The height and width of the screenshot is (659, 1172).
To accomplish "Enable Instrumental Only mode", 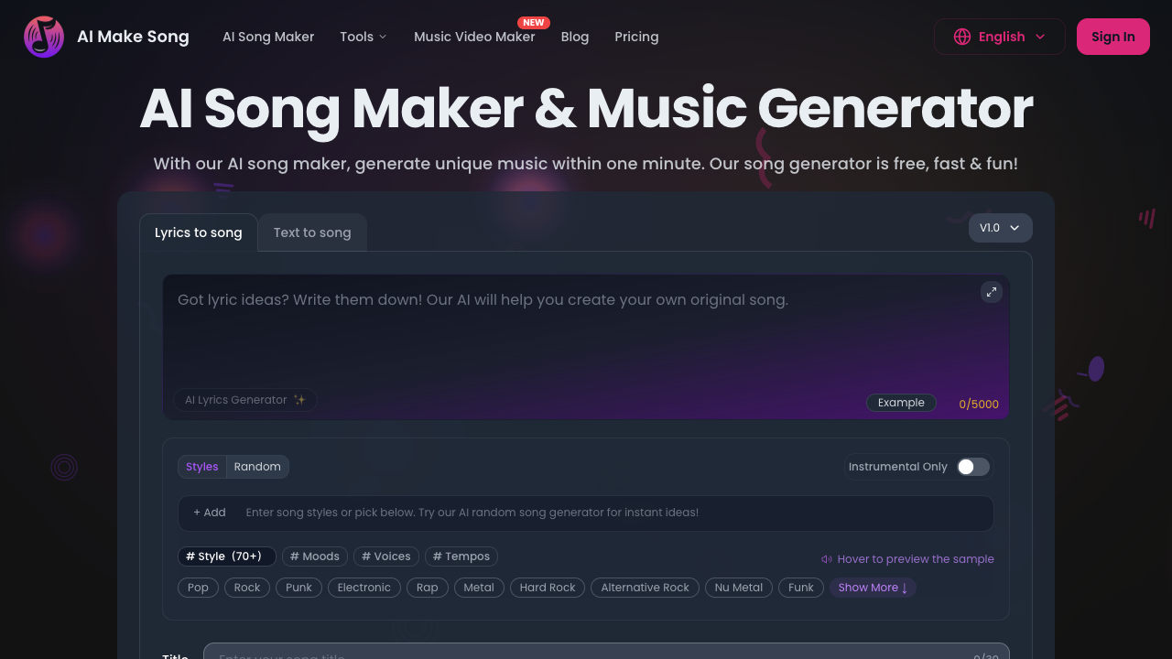I will [x=972, y=467].
